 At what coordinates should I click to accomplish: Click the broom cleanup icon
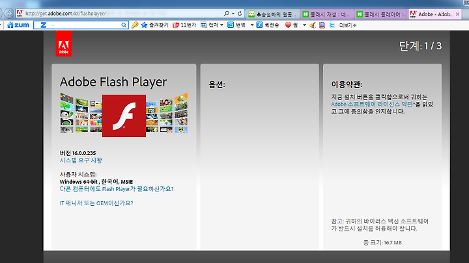click(x=313, y=25)
